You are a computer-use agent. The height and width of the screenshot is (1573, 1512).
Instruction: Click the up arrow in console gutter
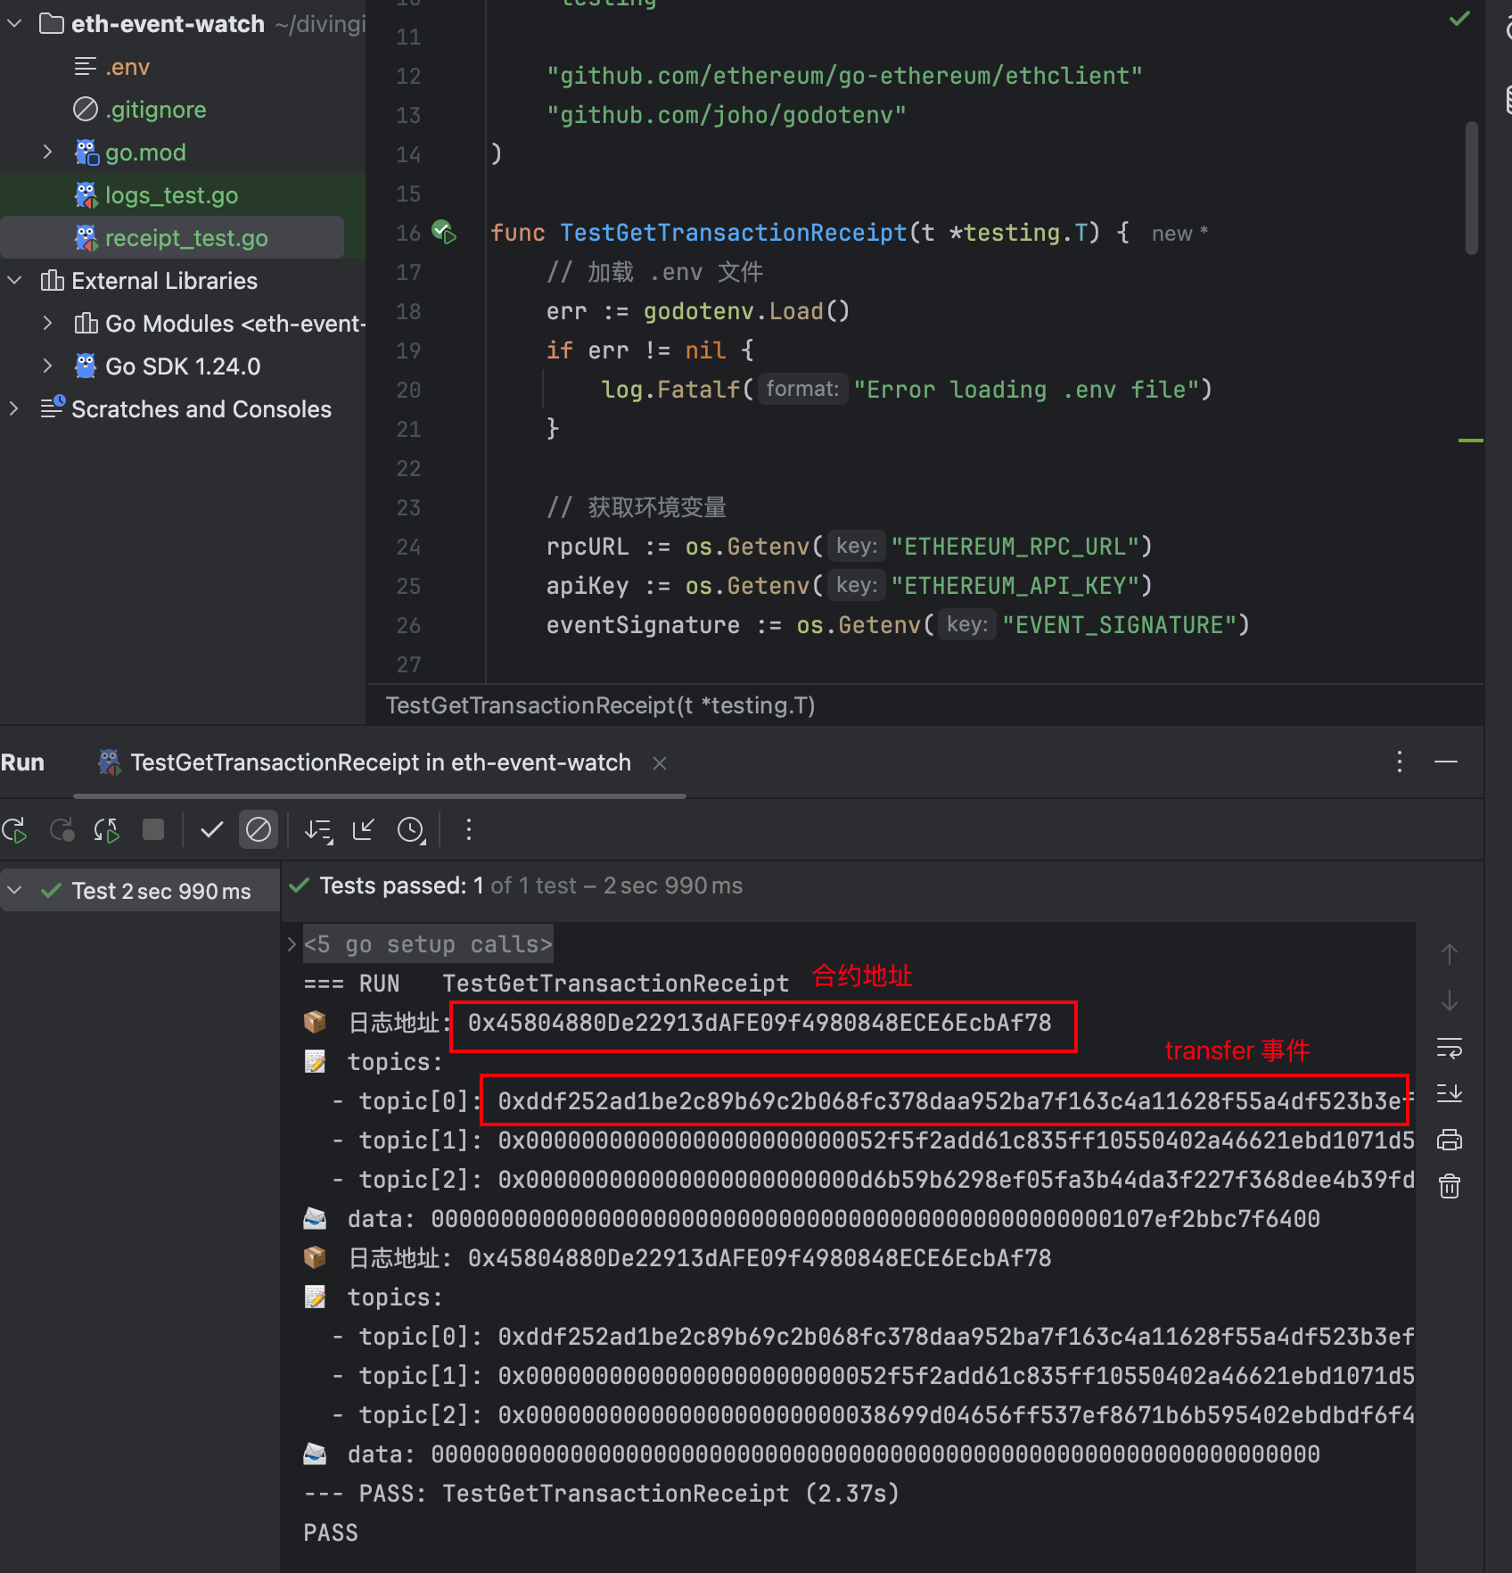pos(1450,954)
